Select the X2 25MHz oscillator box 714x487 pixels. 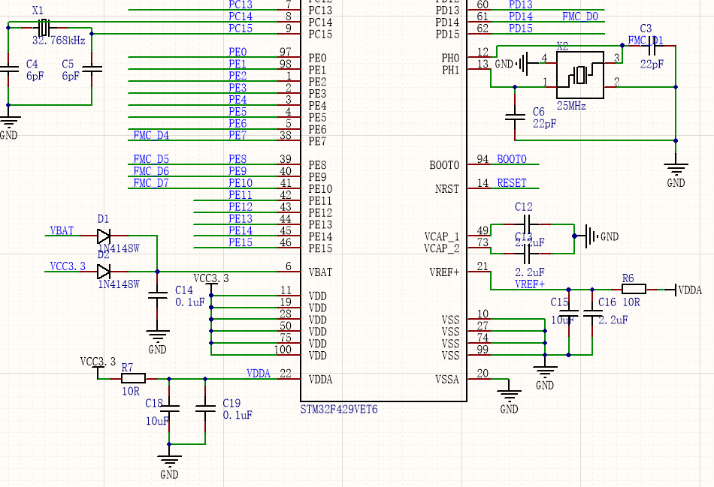tap(580, 74)
